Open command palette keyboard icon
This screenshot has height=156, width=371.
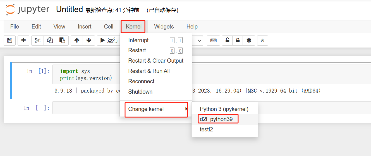[213, 40]
